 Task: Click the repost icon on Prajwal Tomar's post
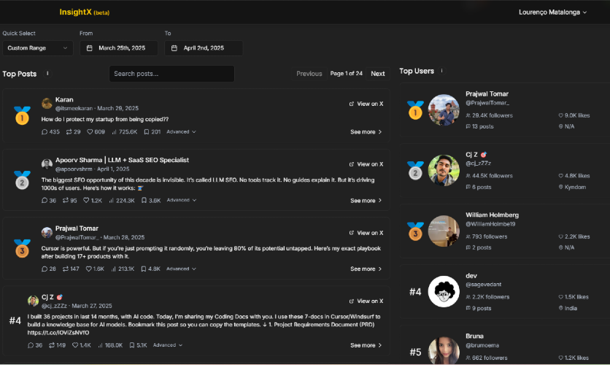click(x=66, y=269)
